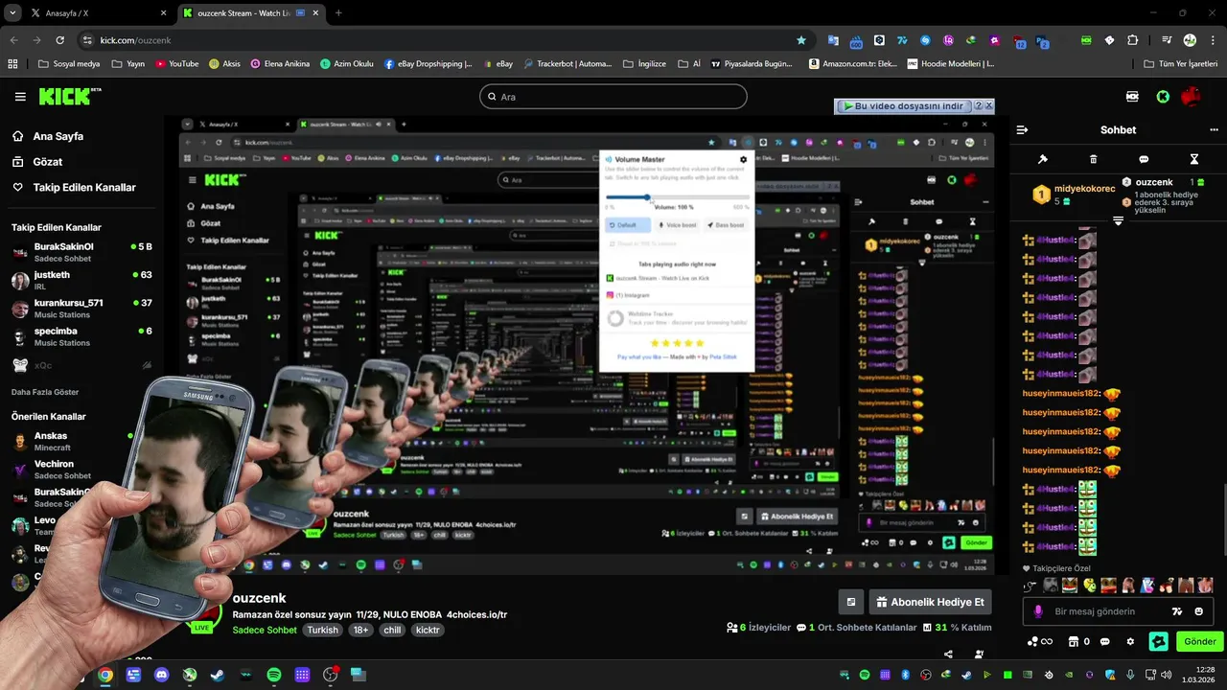This screenshot has height=690, width=1227.
Task: Bookmark the page with the star icon
Action: click(801, 40)
